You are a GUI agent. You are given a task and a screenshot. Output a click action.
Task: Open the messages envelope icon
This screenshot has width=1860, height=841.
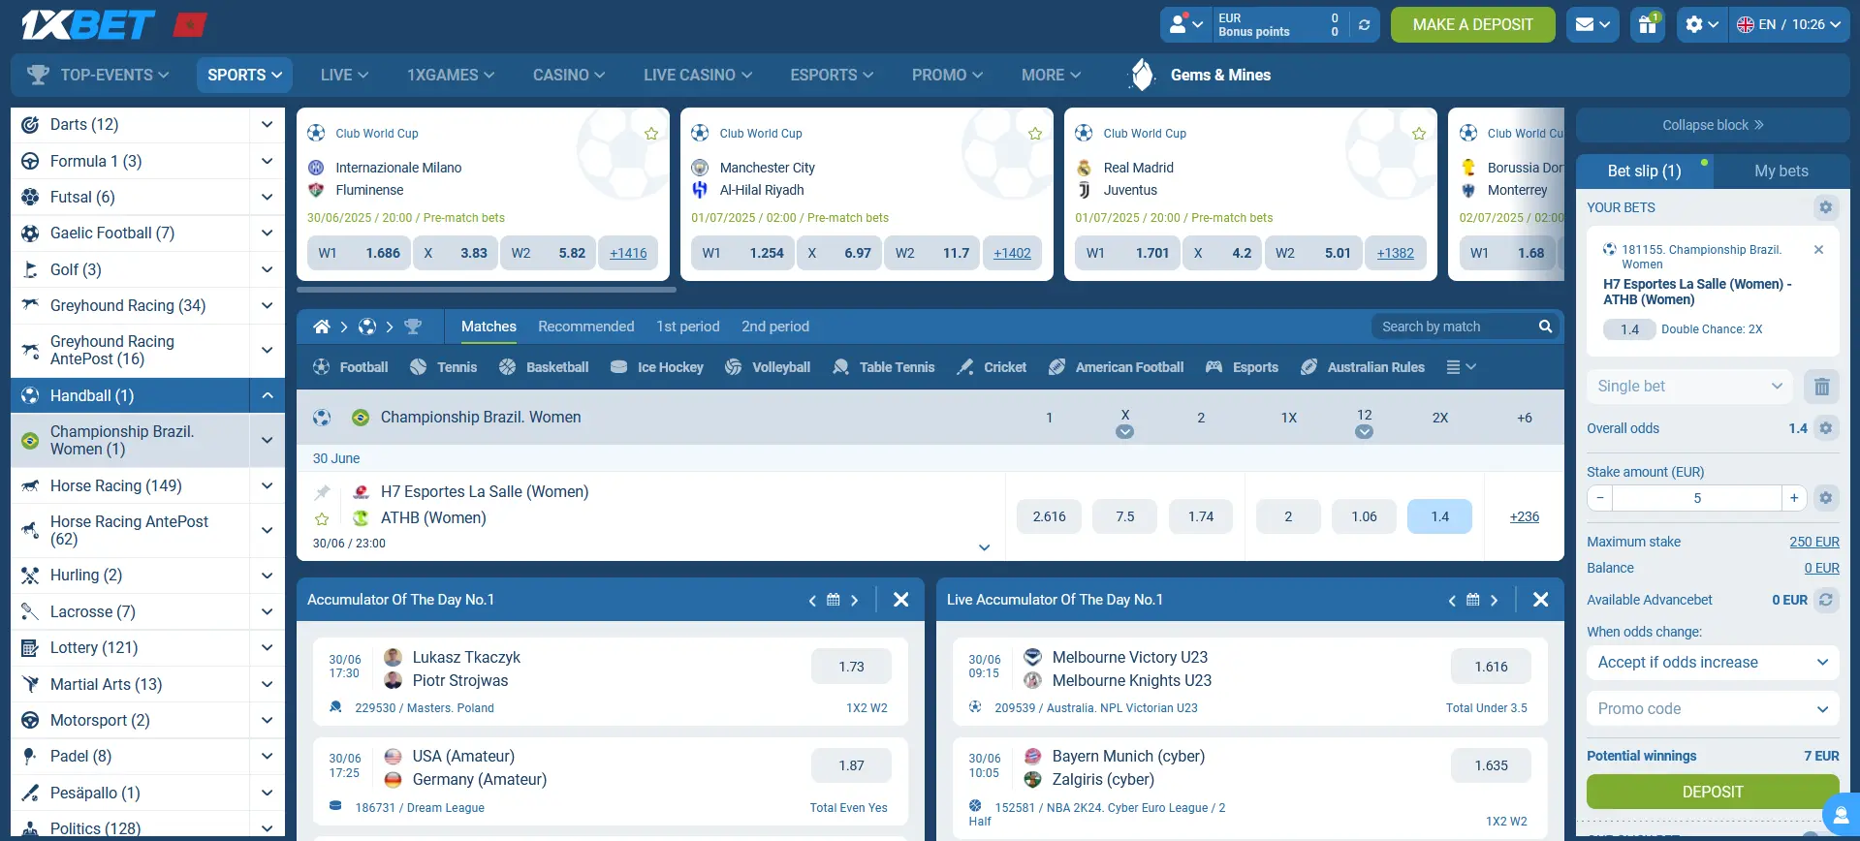(x=1593, y=24)
